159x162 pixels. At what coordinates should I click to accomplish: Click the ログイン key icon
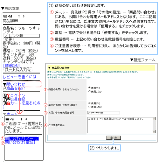(9, 95)
